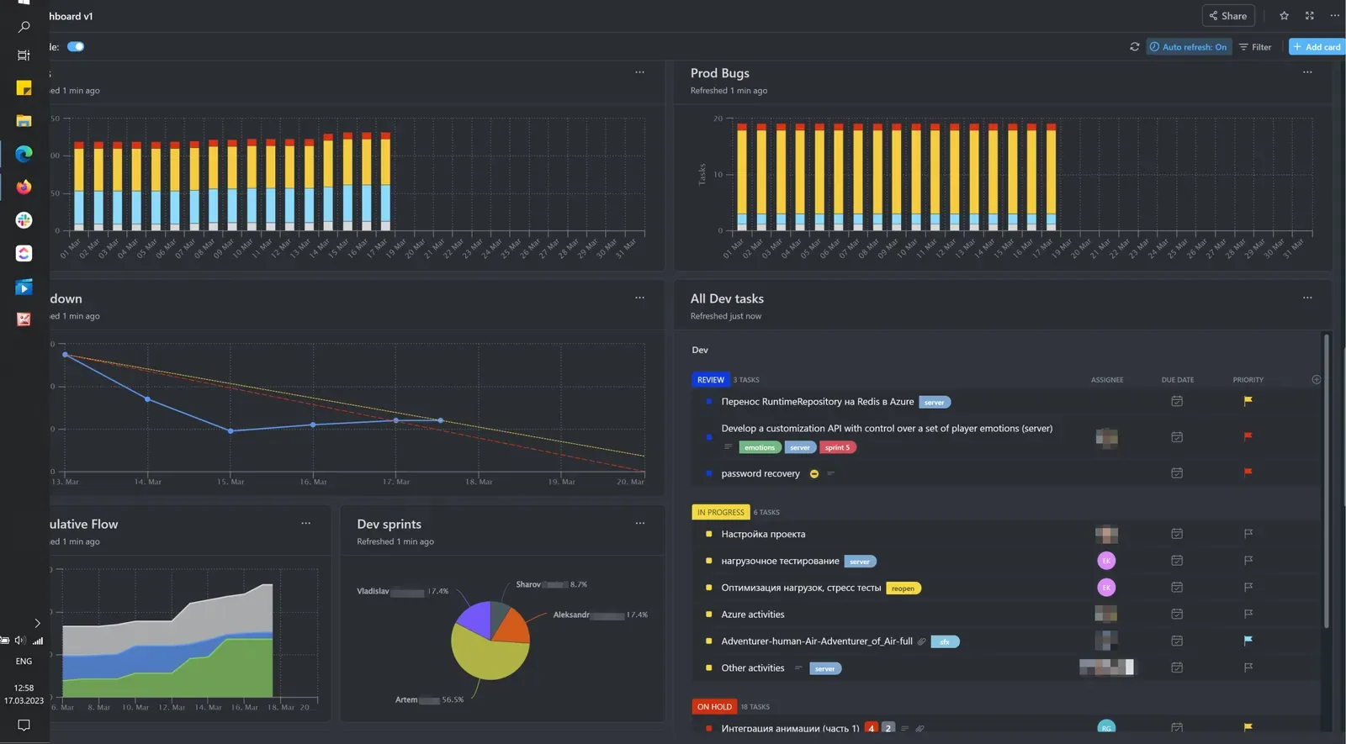
Task: Open full screen mode icon
Action: click(1309, 15)
